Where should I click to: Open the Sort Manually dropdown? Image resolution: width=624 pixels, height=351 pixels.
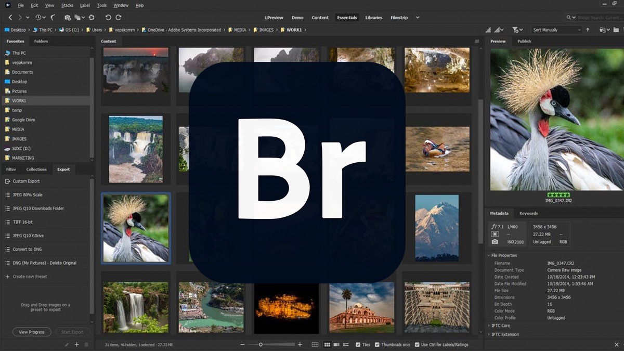pos(556,30)
